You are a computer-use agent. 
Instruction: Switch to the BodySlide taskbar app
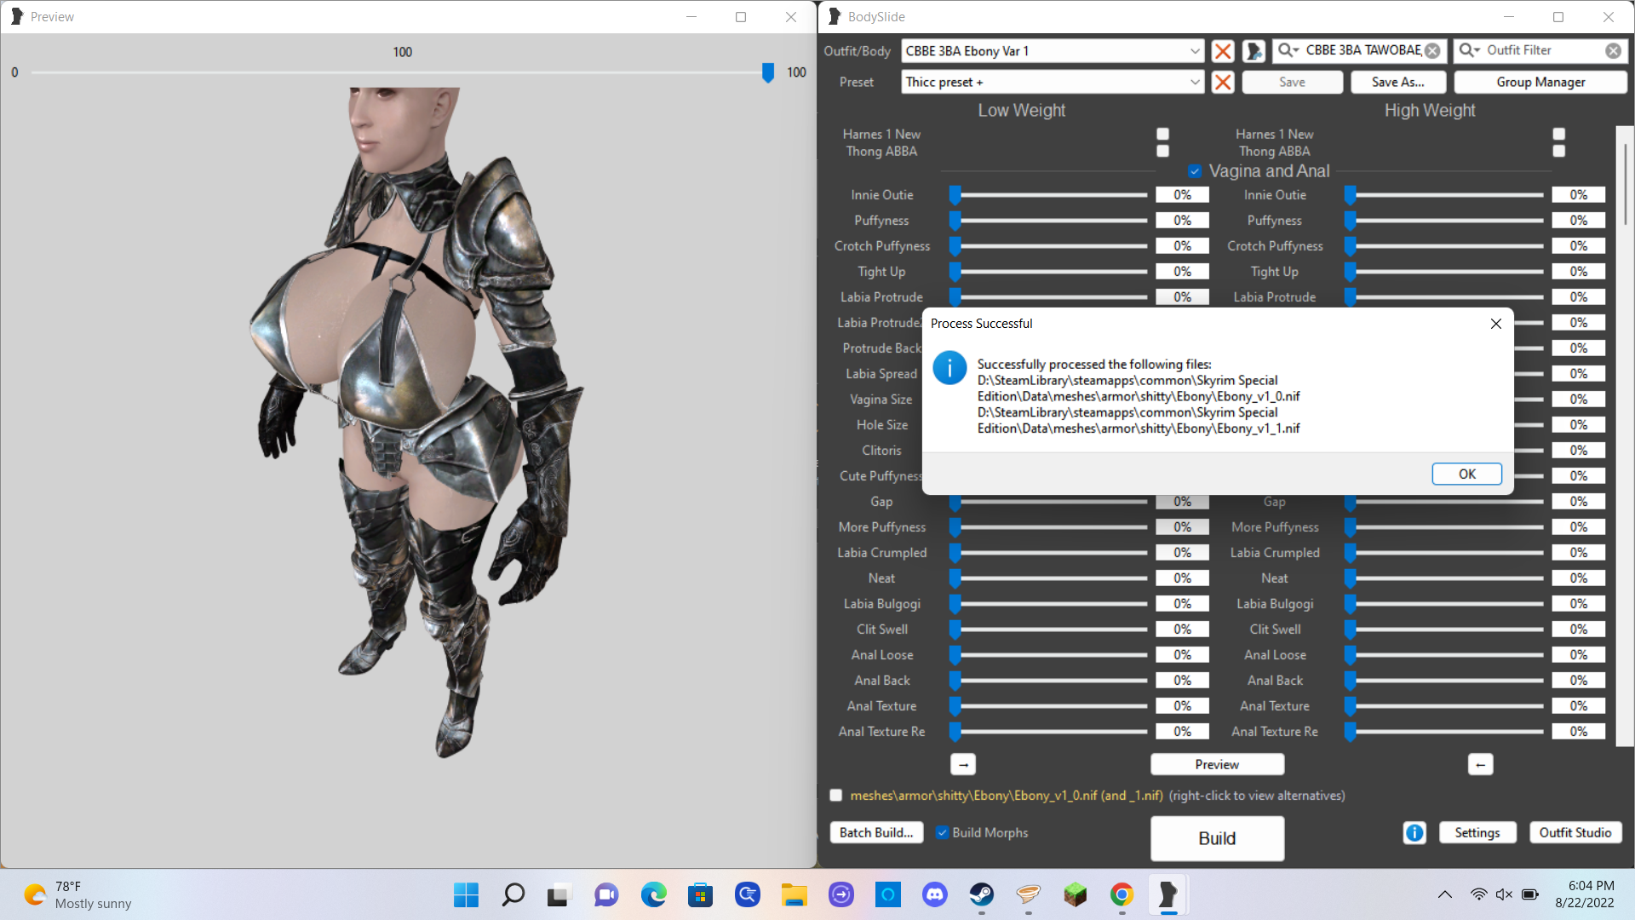[x=1168, y=895]
